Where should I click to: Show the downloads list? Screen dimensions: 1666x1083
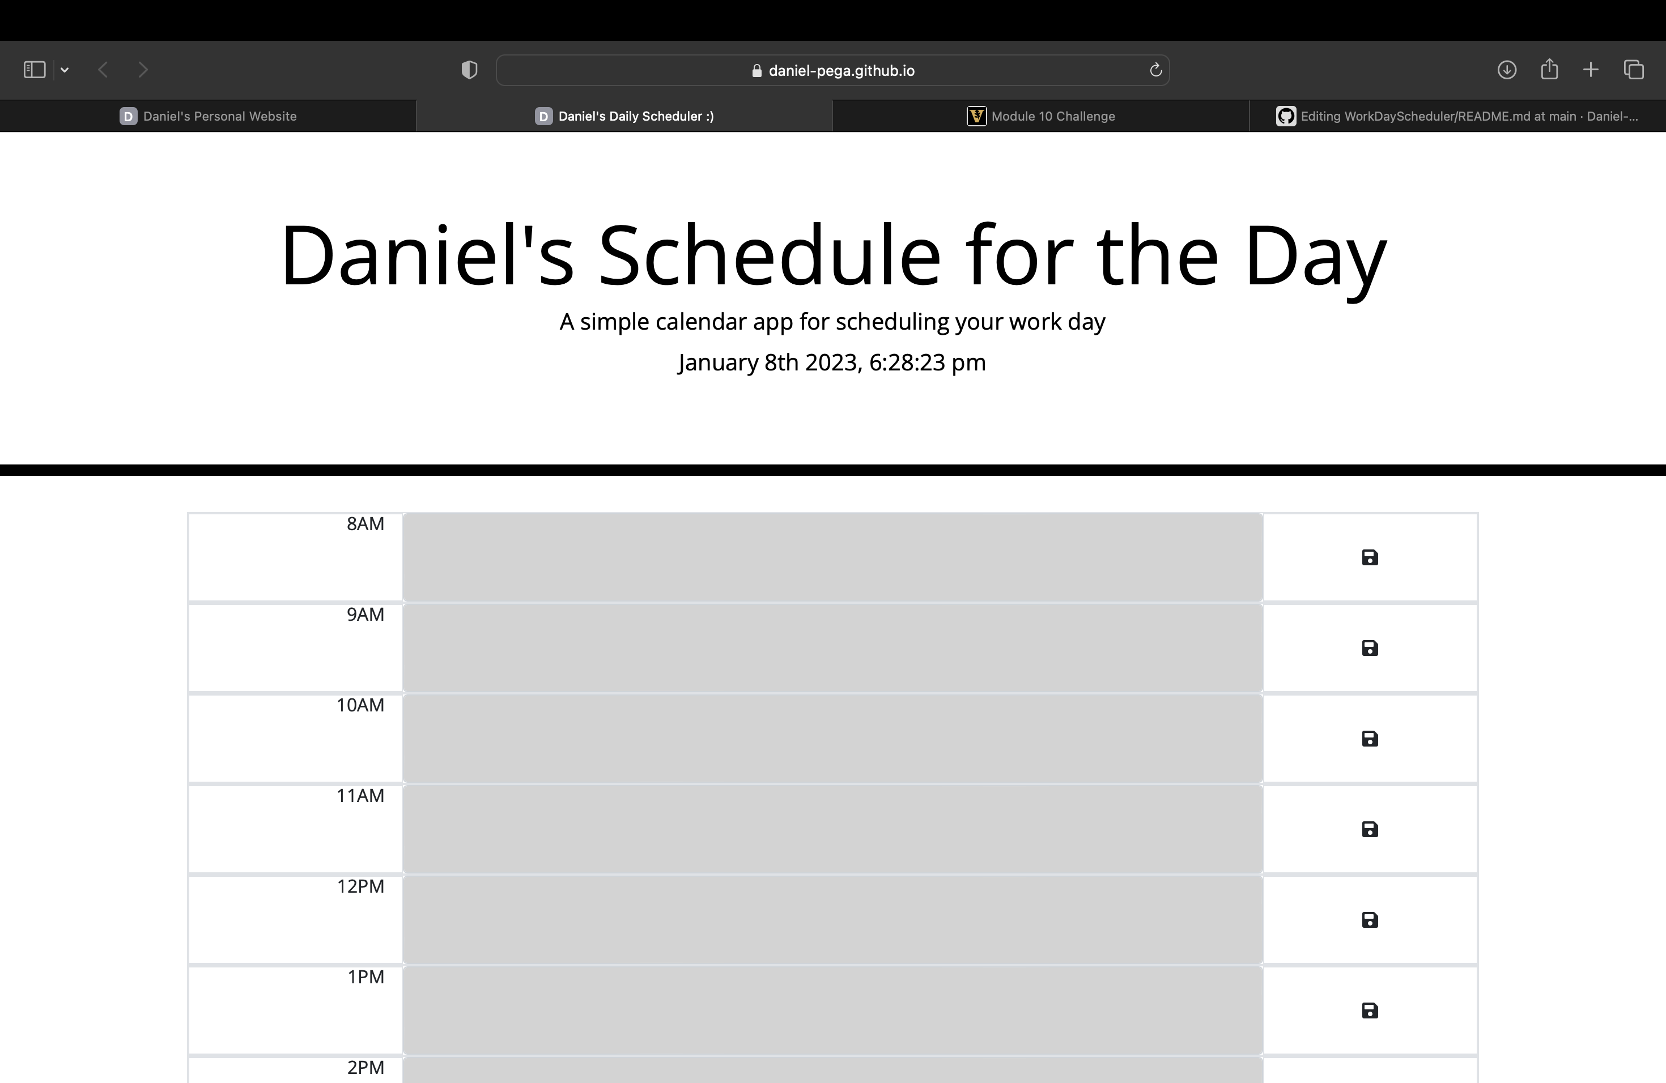tap(1507, 70)
